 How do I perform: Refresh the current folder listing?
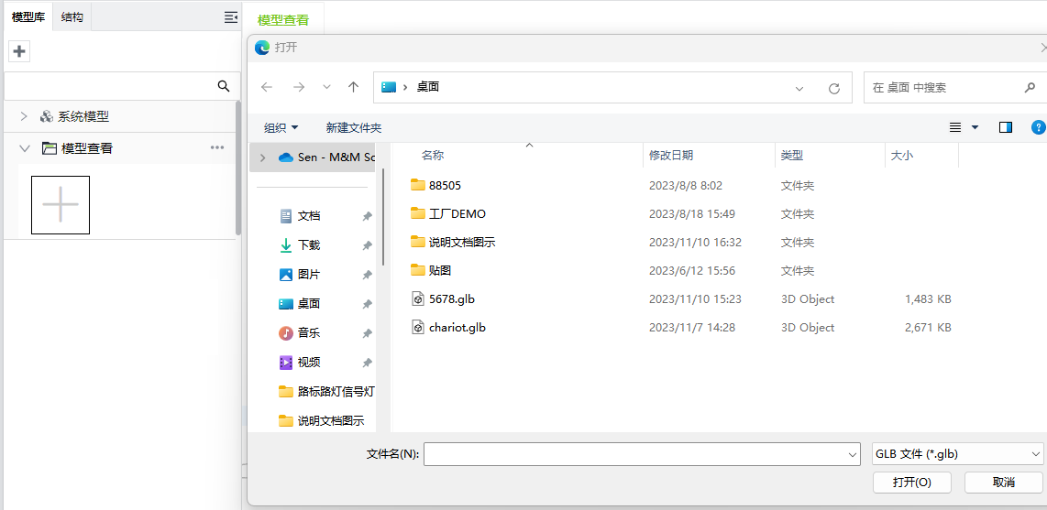click(833, 88)
